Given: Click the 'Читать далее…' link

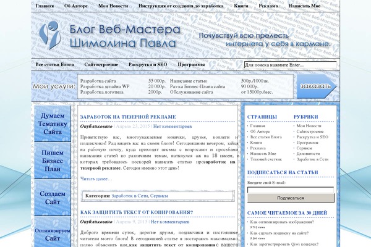Looking at the screenshot, I should (96, 178).
